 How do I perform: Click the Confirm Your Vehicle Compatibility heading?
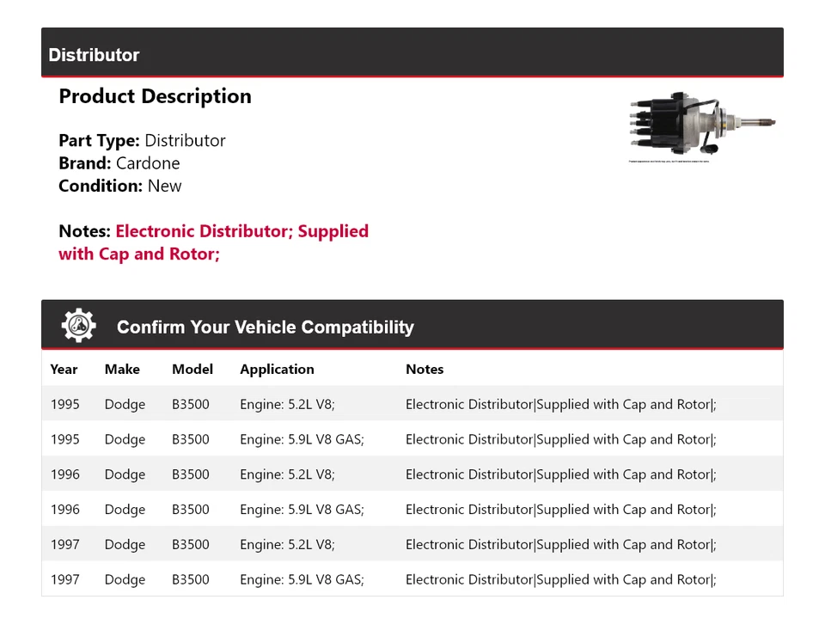pos(265,327)
